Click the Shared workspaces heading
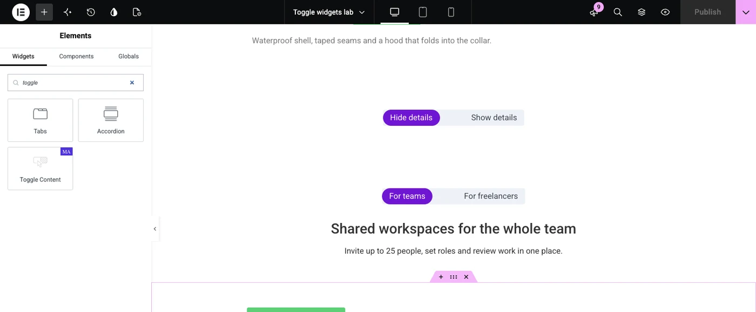Image resolution: width=756 pixels, height=312 pixels. click(x=454, y=229)
